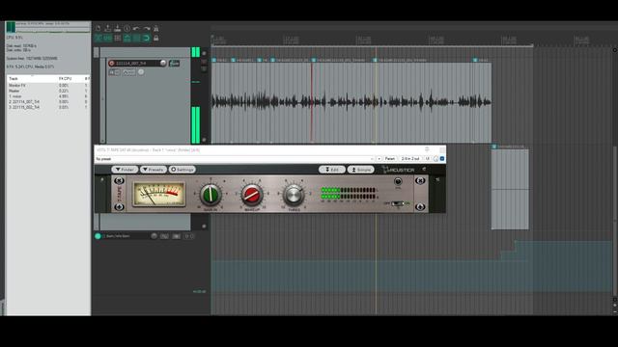Click the record arm button on track 221114_007_Tr4

112,63
